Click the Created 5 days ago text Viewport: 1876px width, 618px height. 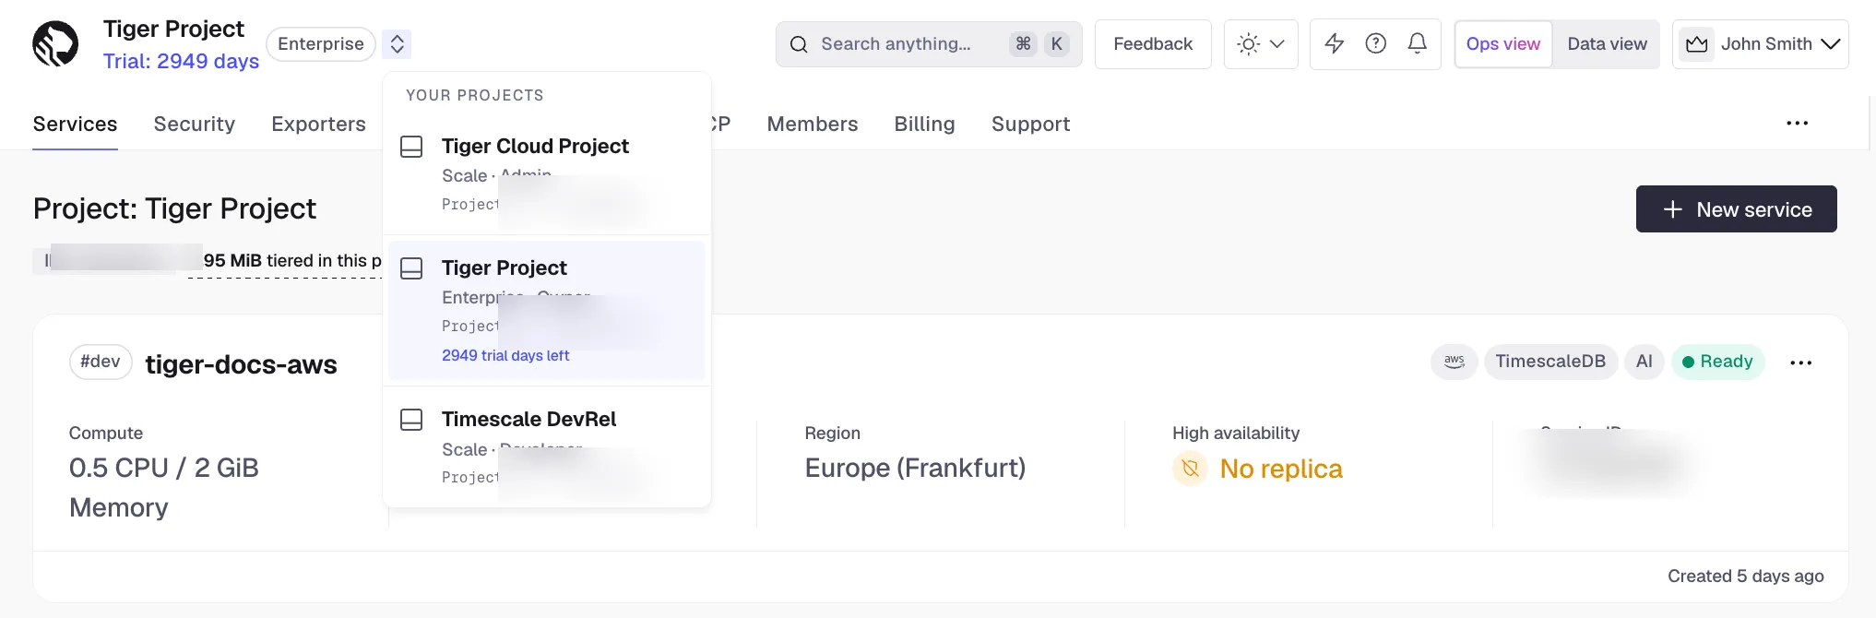(x=1745, y=576)
